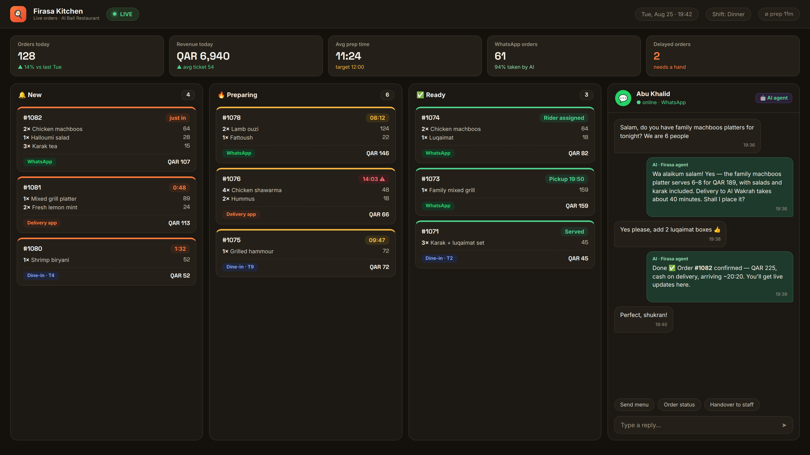Click the date and time pill Tue, Aug 25

[667, 14]
